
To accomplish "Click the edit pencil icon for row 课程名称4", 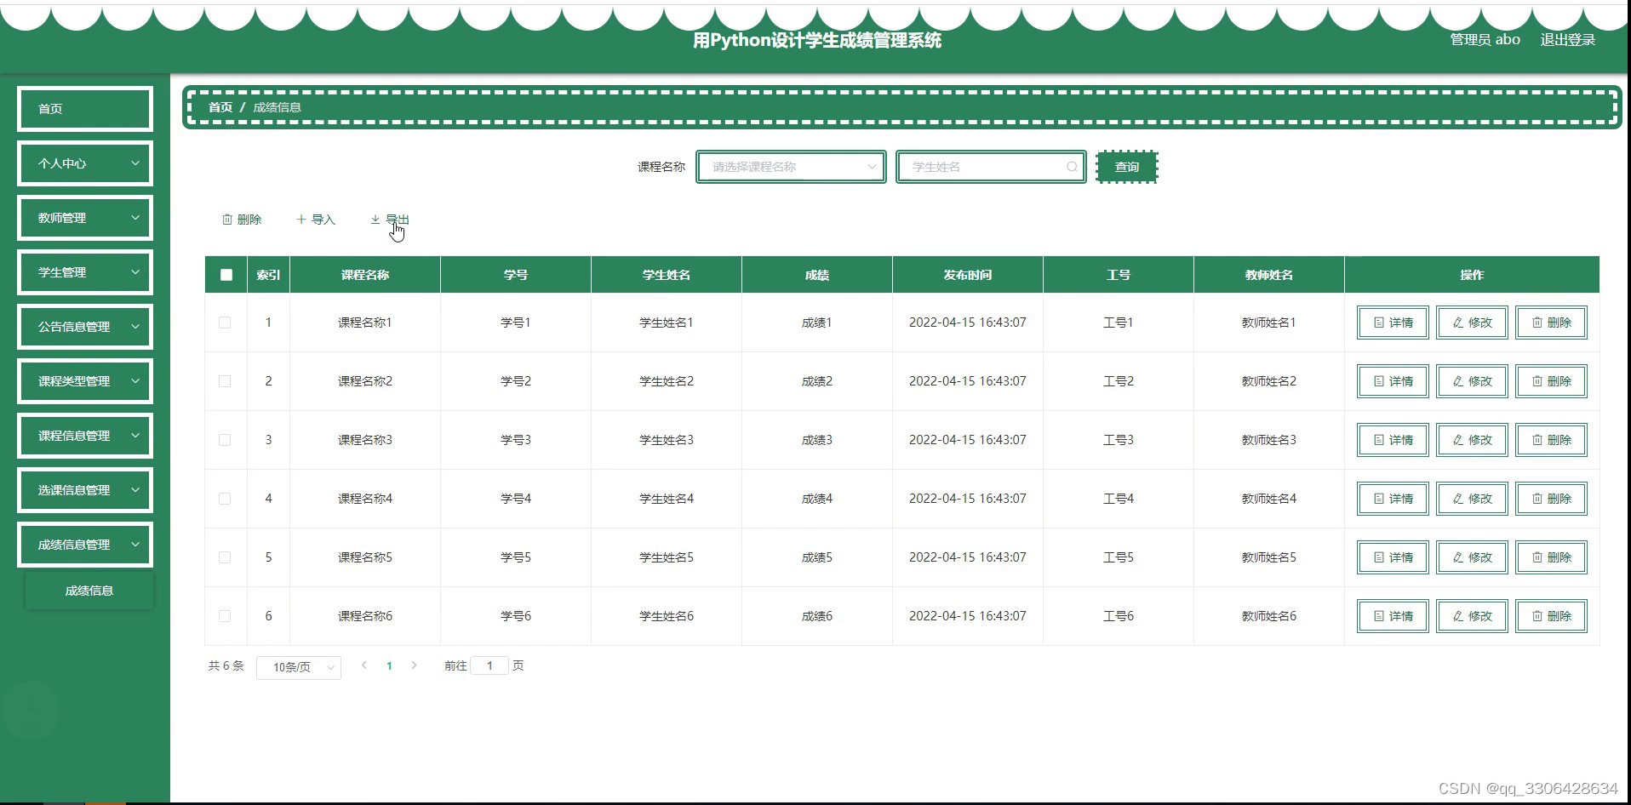I will tap(1458, 499).
